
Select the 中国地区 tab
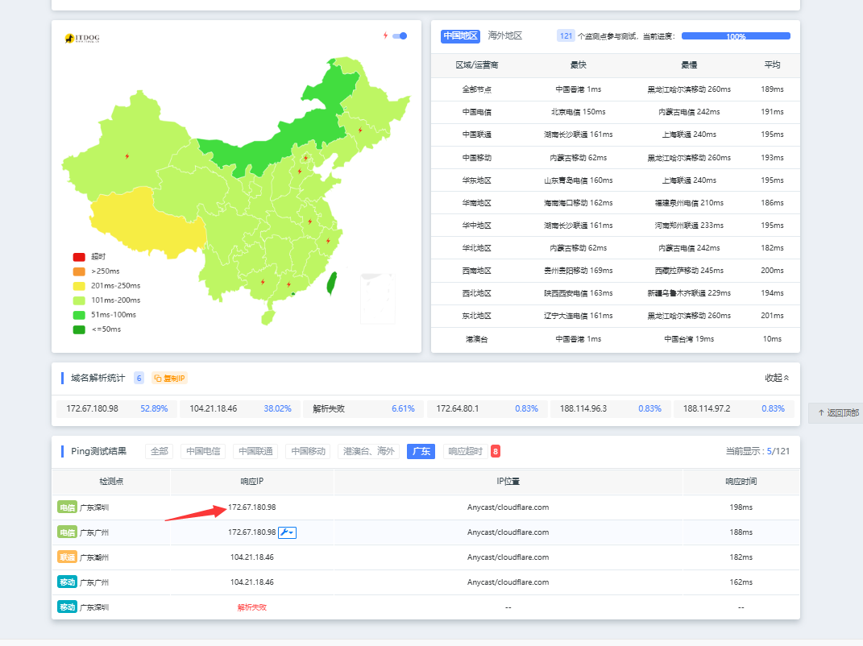pyautogui.click(x=460, y=36)
